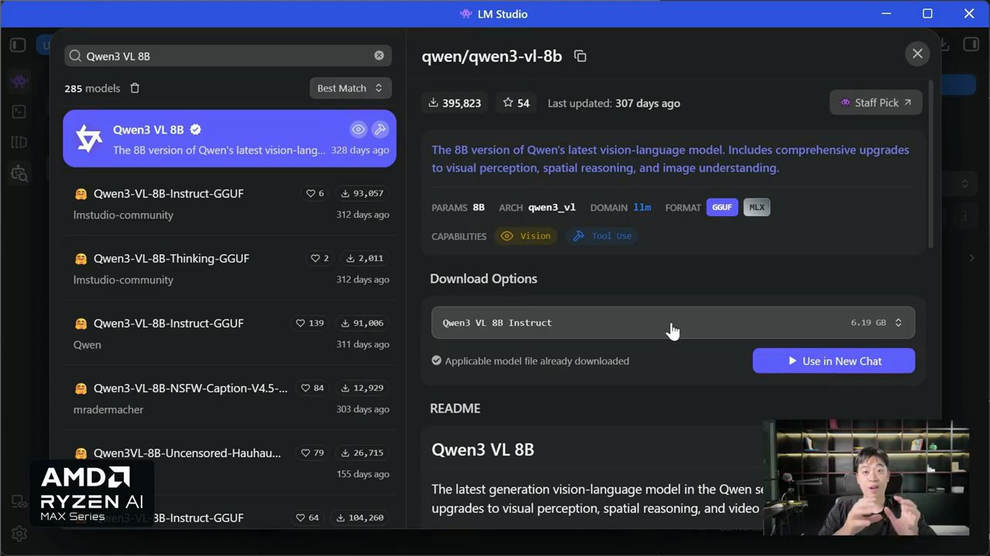Image resolution: width=990 pixels, height=556 pixels.
Task: Focus the model search field
Action: (228, 56)
